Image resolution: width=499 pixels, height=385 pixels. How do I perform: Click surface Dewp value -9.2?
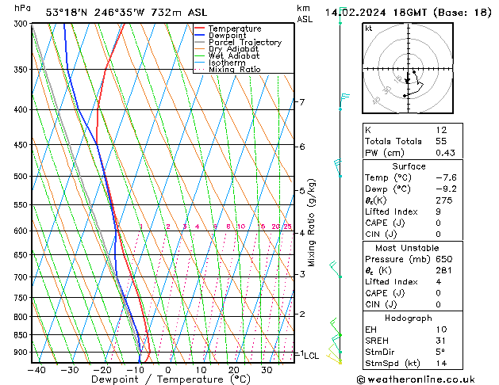click(446, 189)
